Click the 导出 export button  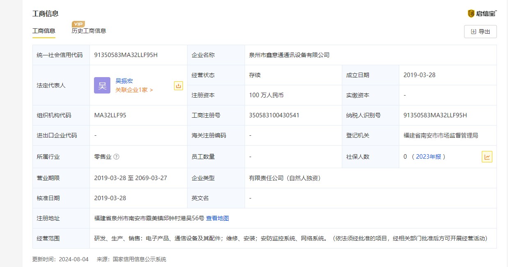(x=481, y=32)
